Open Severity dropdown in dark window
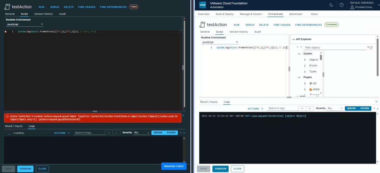This screenshot has width=380, height=173. [x=142, y=133]
